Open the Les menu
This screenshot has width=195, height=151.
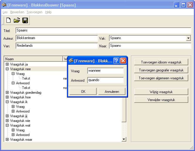(5, 12)
